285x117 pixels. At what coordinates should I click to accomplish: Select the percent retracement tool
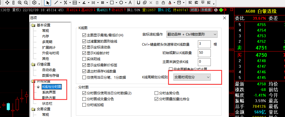(65, 3)
